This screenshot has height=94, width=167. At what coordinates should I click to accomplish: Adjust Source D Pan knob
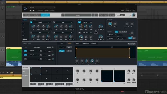(66, 37)
